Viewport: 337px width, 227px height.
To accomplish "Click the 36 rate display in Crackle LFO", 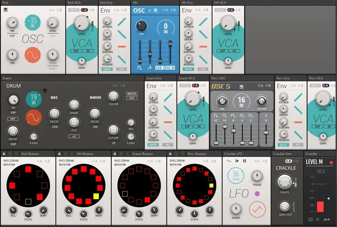I will pyautogui.click(x=236, y=175).
